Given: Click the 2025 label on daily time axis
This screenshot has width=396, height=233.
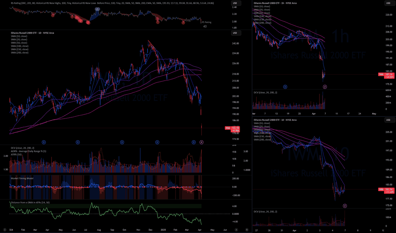Looking at the screenshot, I should pyautogui.click(x=164, y=230).
